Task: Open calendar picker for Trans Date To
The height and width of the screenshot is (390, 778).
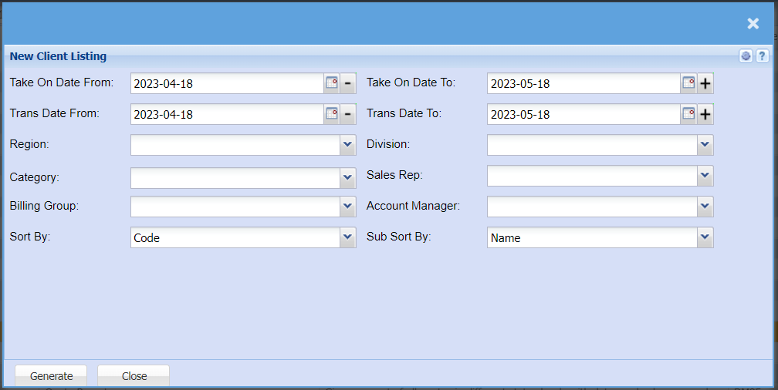Action: pos(688,114)
